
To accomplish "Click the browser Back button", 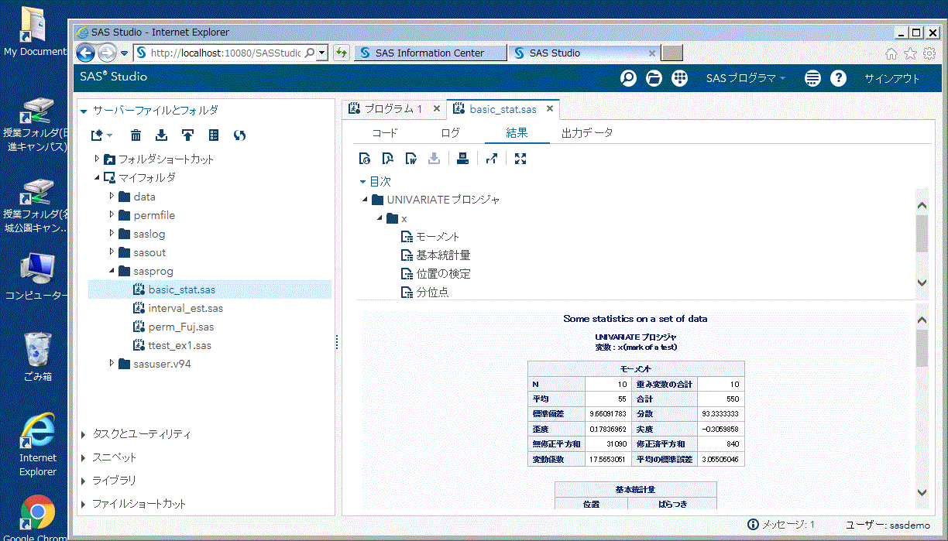I will tap(86, 53).
